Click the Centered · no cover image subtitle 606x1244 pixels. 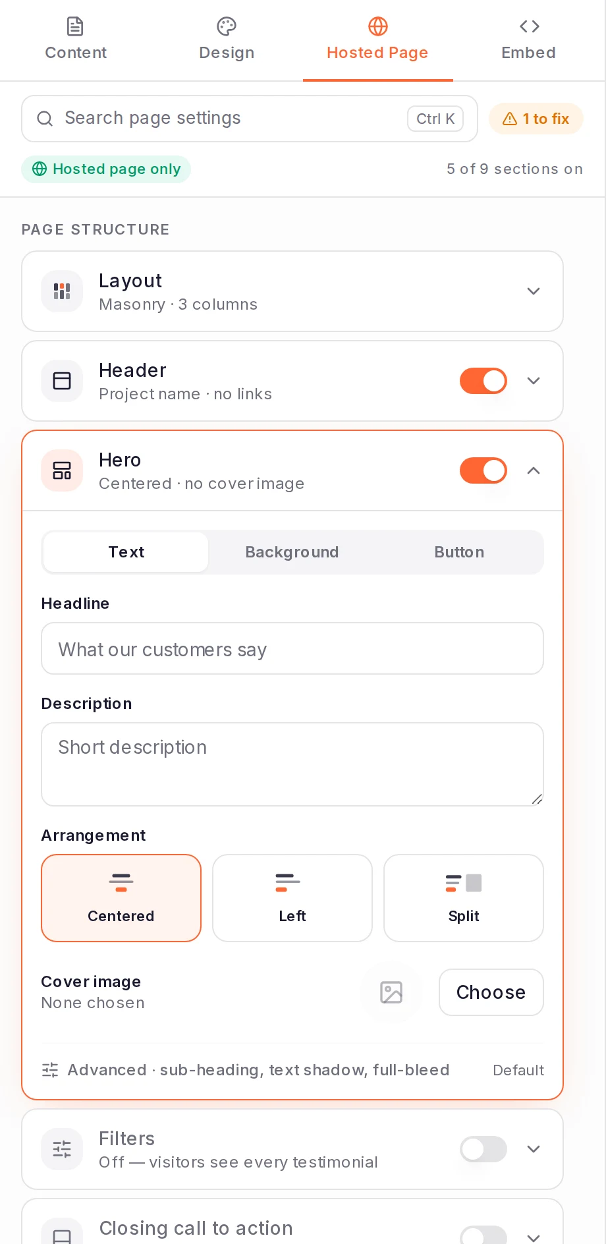[202, 484]
